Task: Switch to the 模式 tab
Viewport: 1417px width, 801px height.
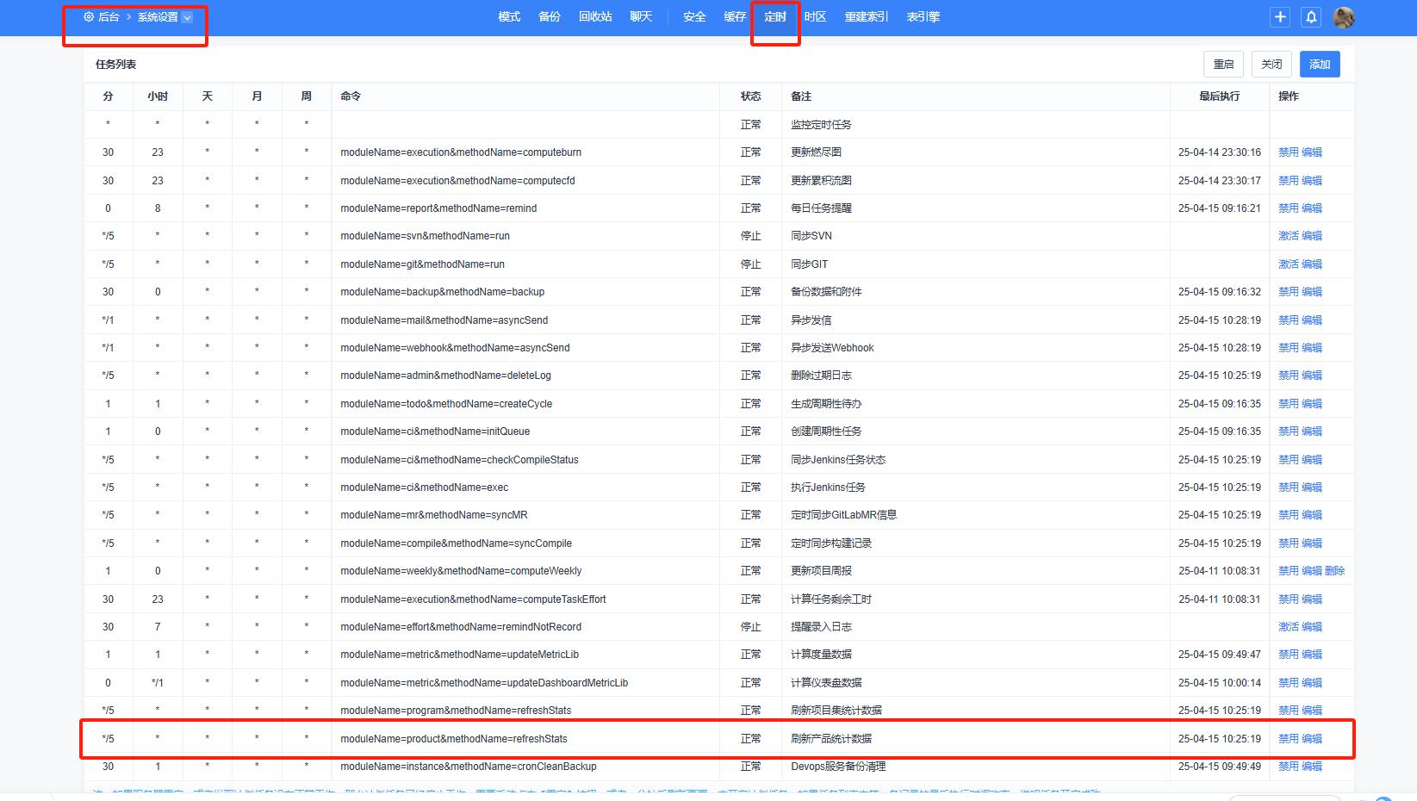Action: 509,17
